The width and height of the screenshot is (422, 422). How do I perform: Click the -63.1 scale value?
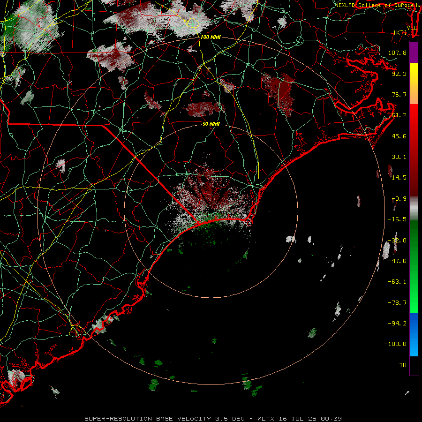coord(397,282)
